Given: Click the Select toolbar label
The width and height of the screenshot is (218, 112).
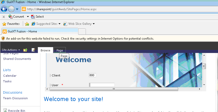Looking at the screenshot, I should 40,17.
